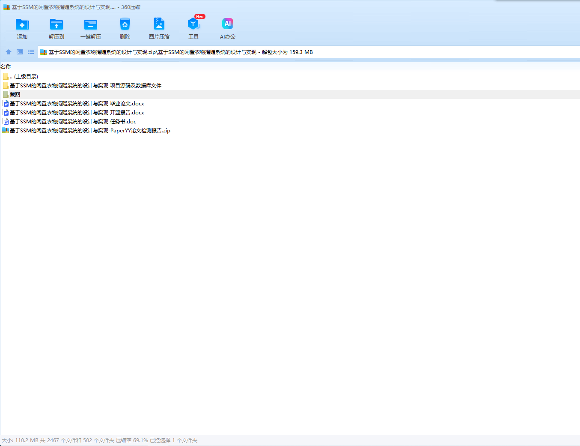Screen dimensions: 580x446
Task: Click the zip archive icon in the address bar
Action: click(44, 52)
